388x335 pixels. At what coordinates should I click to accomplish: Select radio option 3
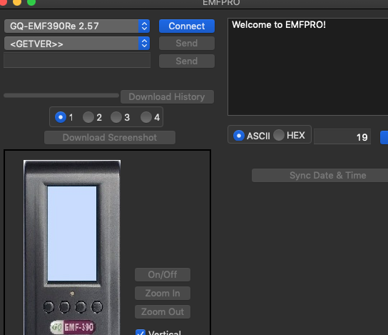pos(116,117)
